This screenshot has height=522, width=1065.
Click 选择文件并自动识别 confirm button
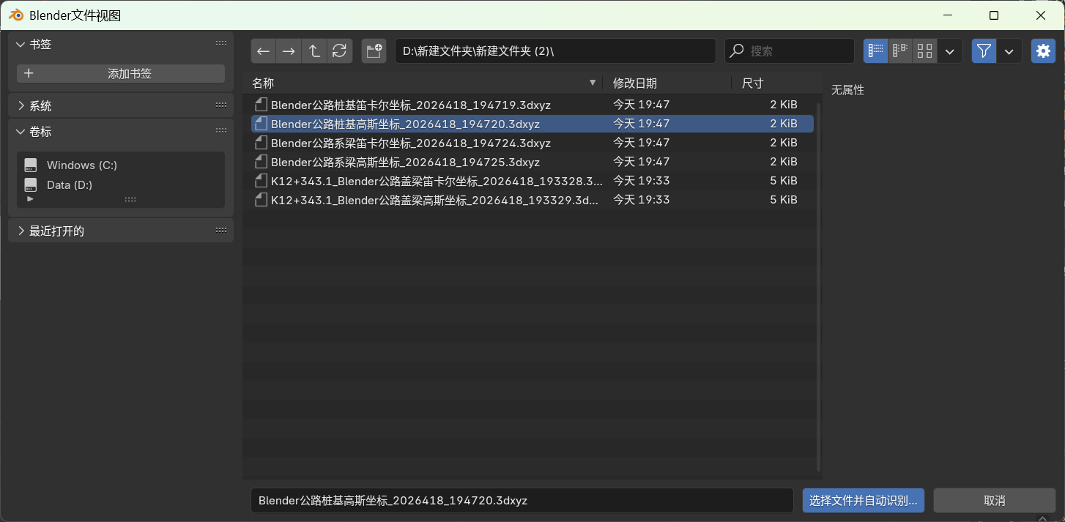pyautogui.click(x=863, y=501)
